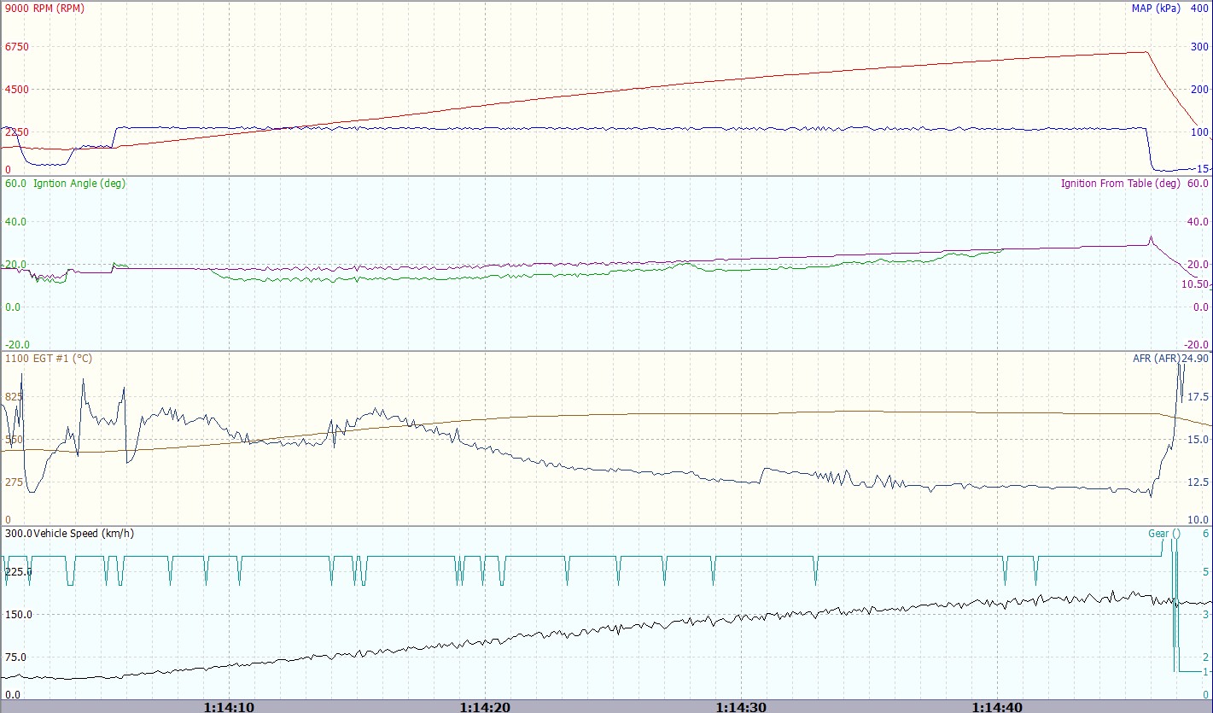Click the 6 value on Gear axis
The height and width of the screenshot is (713, 1213).
1205,534
